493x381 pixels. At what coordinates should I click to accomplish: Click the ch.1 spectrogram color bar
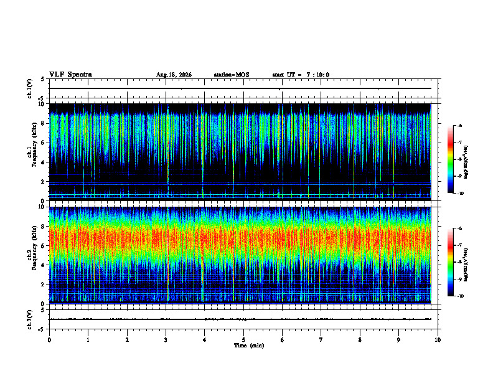pos(450,159)
